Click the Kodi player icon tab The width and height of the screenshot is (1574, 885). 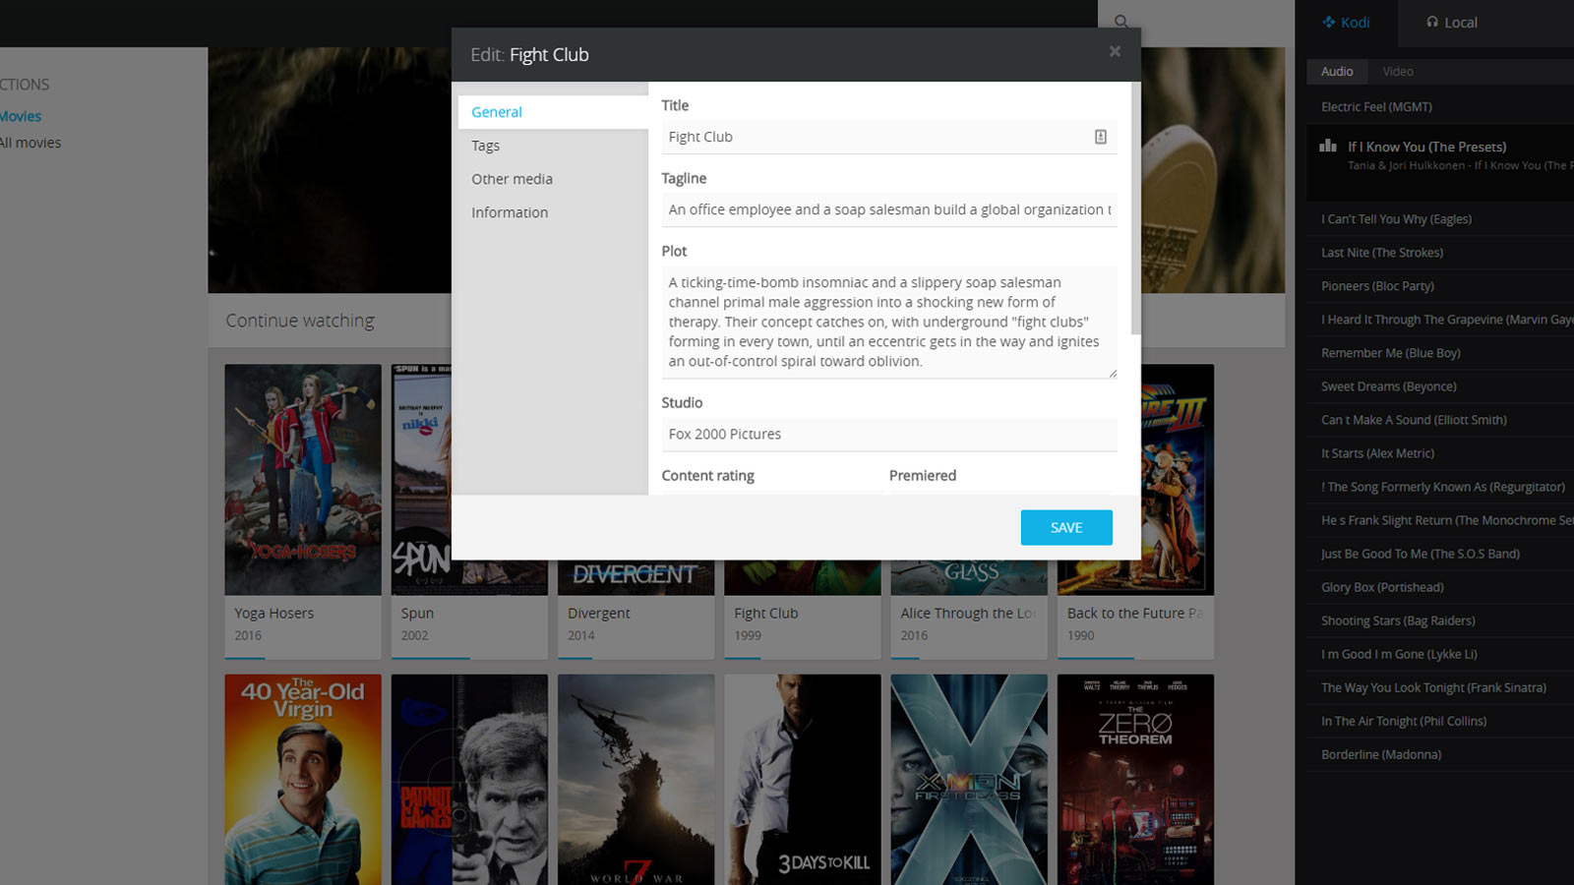point(1346,23)
